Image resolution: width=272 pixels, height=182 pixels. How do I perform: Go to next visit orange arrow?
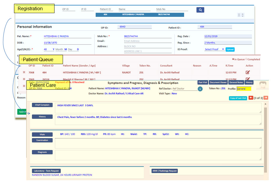266,98
